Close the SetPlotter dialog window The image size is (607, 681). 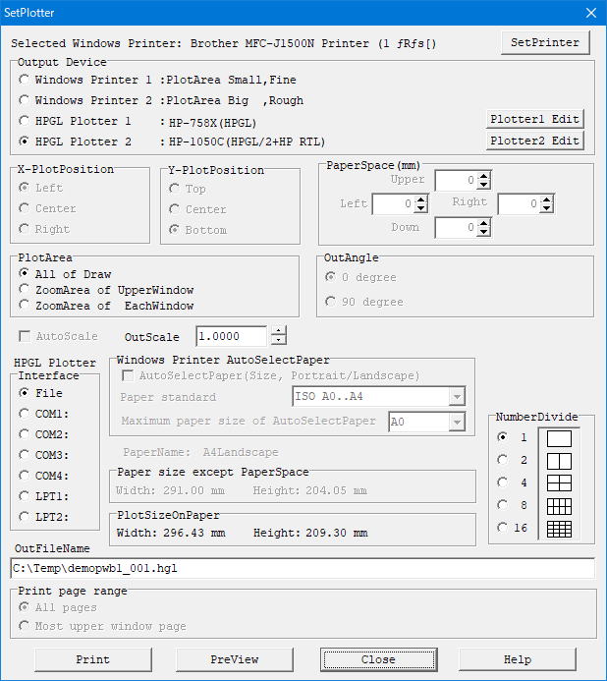591,13
